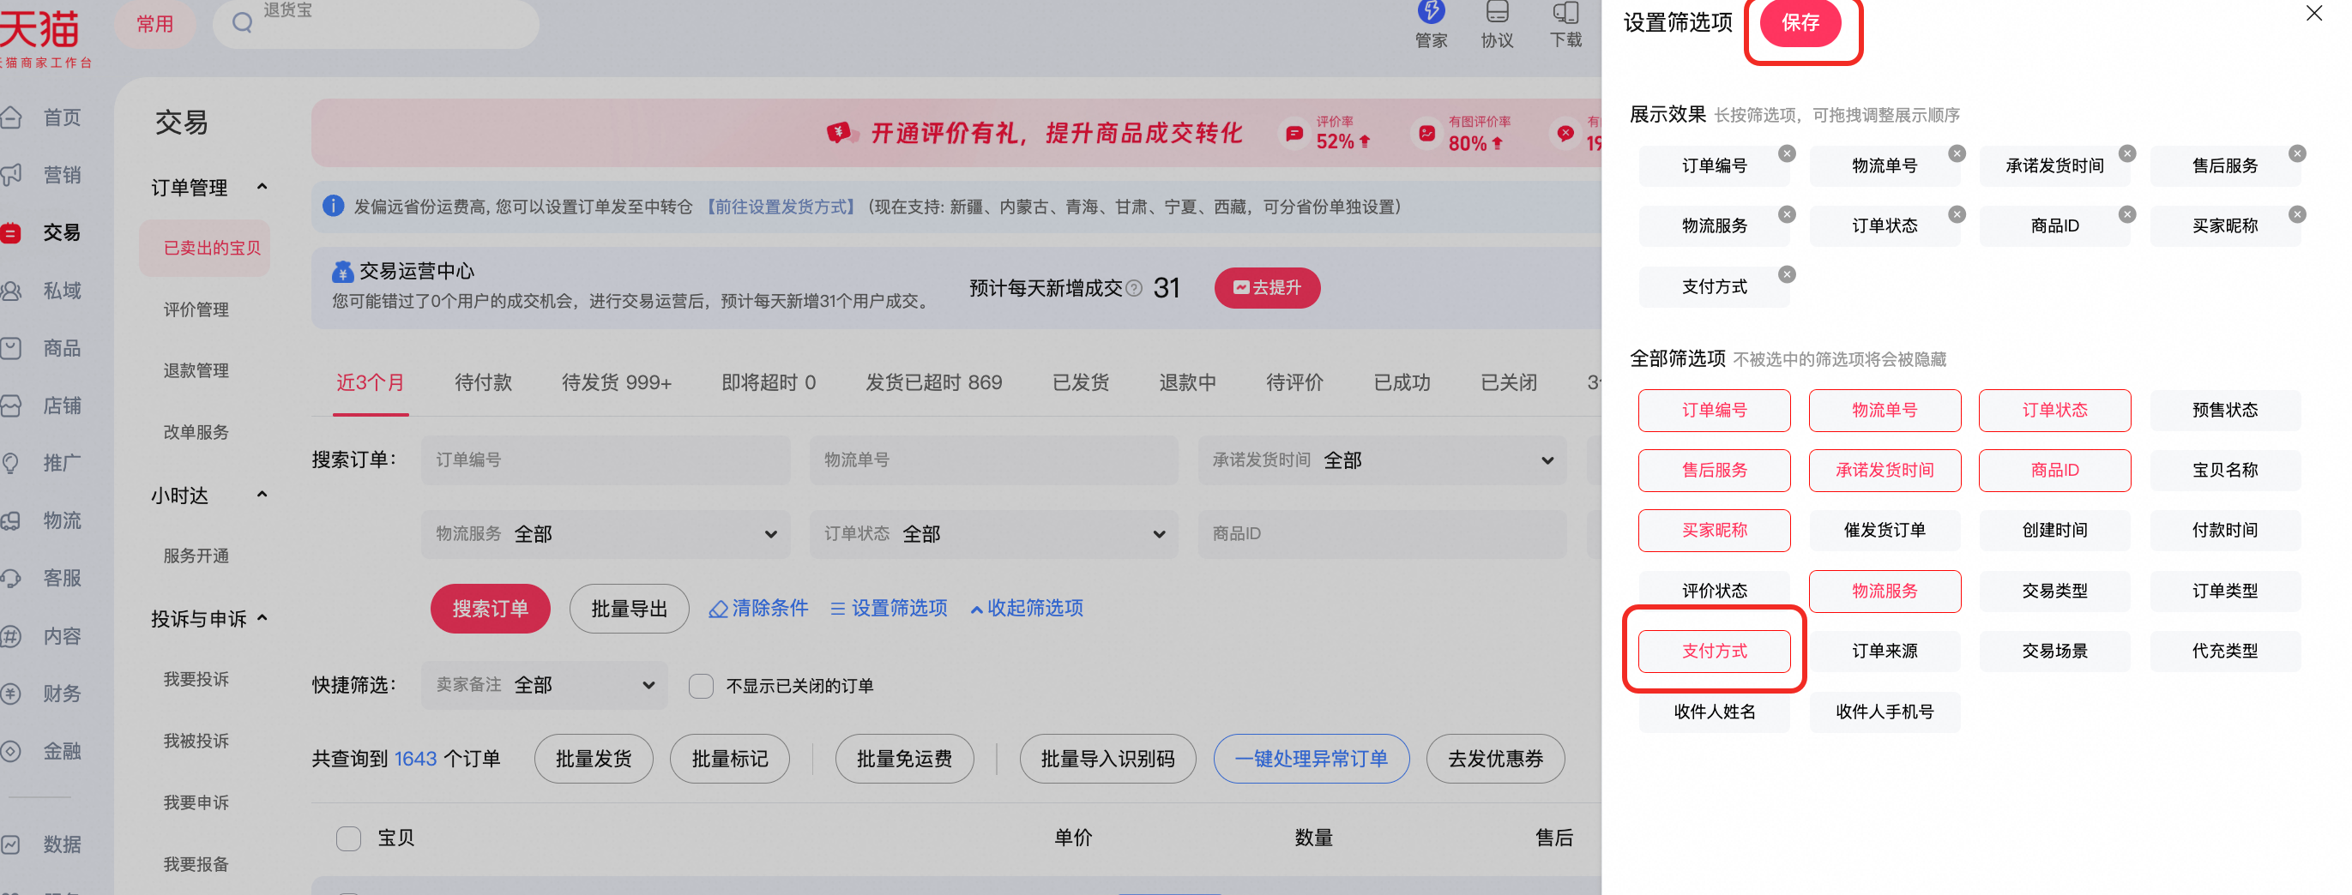Switch to the 待付款 tab
The height and width of the screenshot is (895, 2352).
click(483, 383)
